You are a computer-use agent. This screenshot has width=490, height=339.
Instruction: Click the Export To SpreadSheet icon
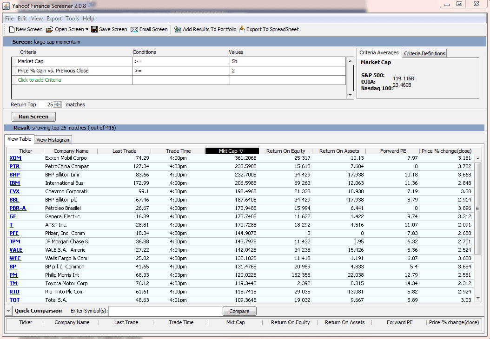(x=242, y=29)
